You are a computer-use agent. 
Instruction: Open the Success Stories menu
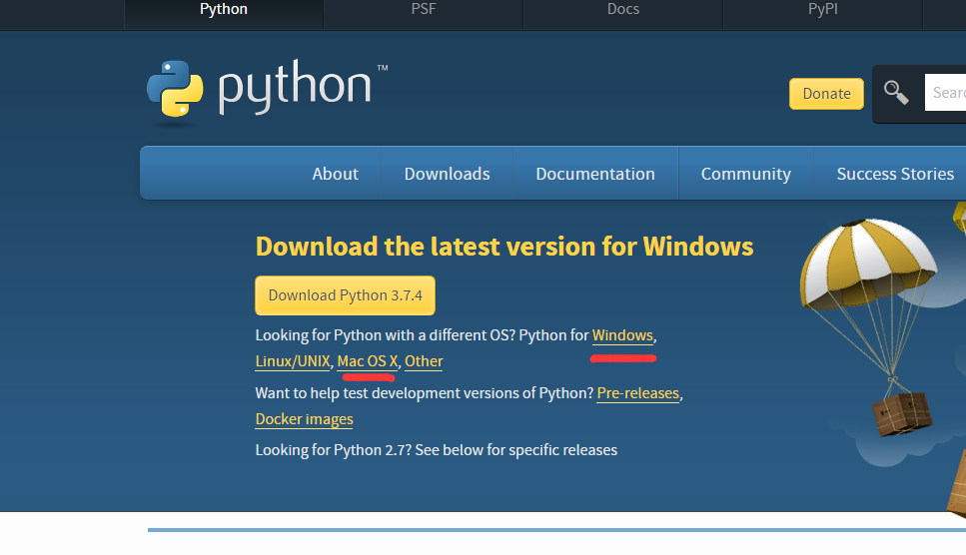(x=894, y=174)
